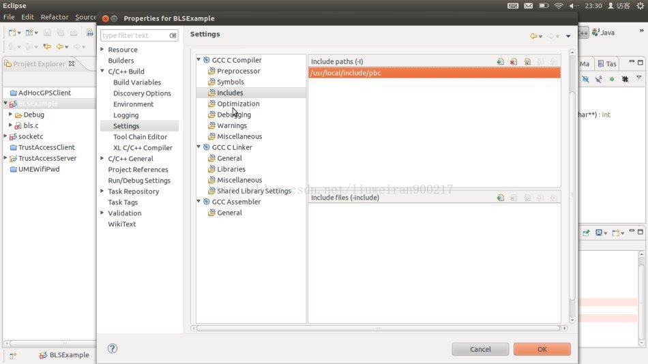Open the XL C/C++ Compiler page
The width and height of the screenshot is (648, 364).
click(143, 148)
